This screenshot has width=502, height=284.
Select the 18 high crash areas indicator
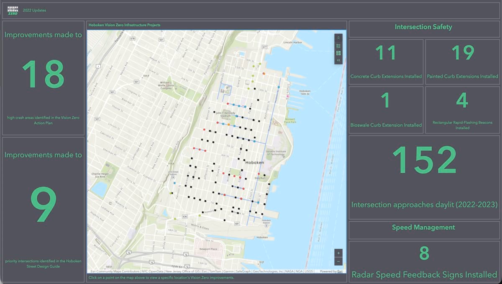(43, 74)
